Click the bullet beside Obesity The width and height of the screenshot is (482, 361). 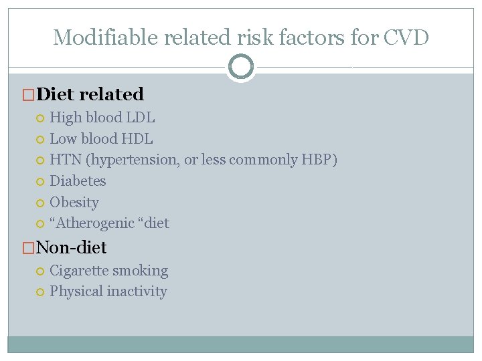point(40,203)
